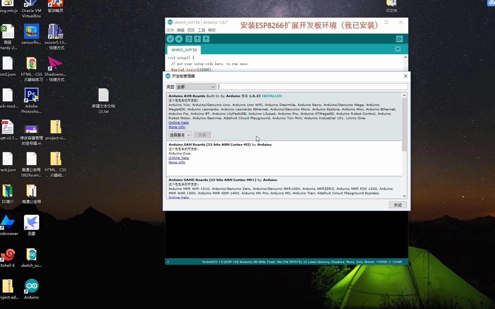Open Online help link for Arduino SAM Boards
This screenshot has width=495, height=309.
pyautogui.click(x=179, y=158)
